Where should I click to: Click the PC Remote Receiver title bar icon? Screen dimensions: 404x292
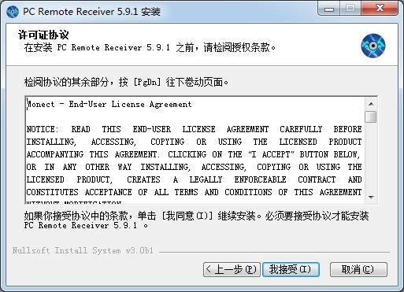pyautogui.click(x=13, y=12)
